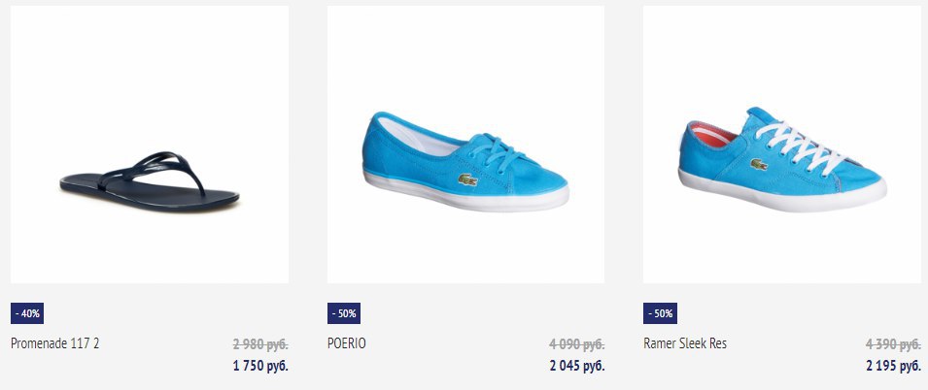The image size is (928, 390).
Task: Click the -50% badge above POERIO
Action: click(344, 313)
